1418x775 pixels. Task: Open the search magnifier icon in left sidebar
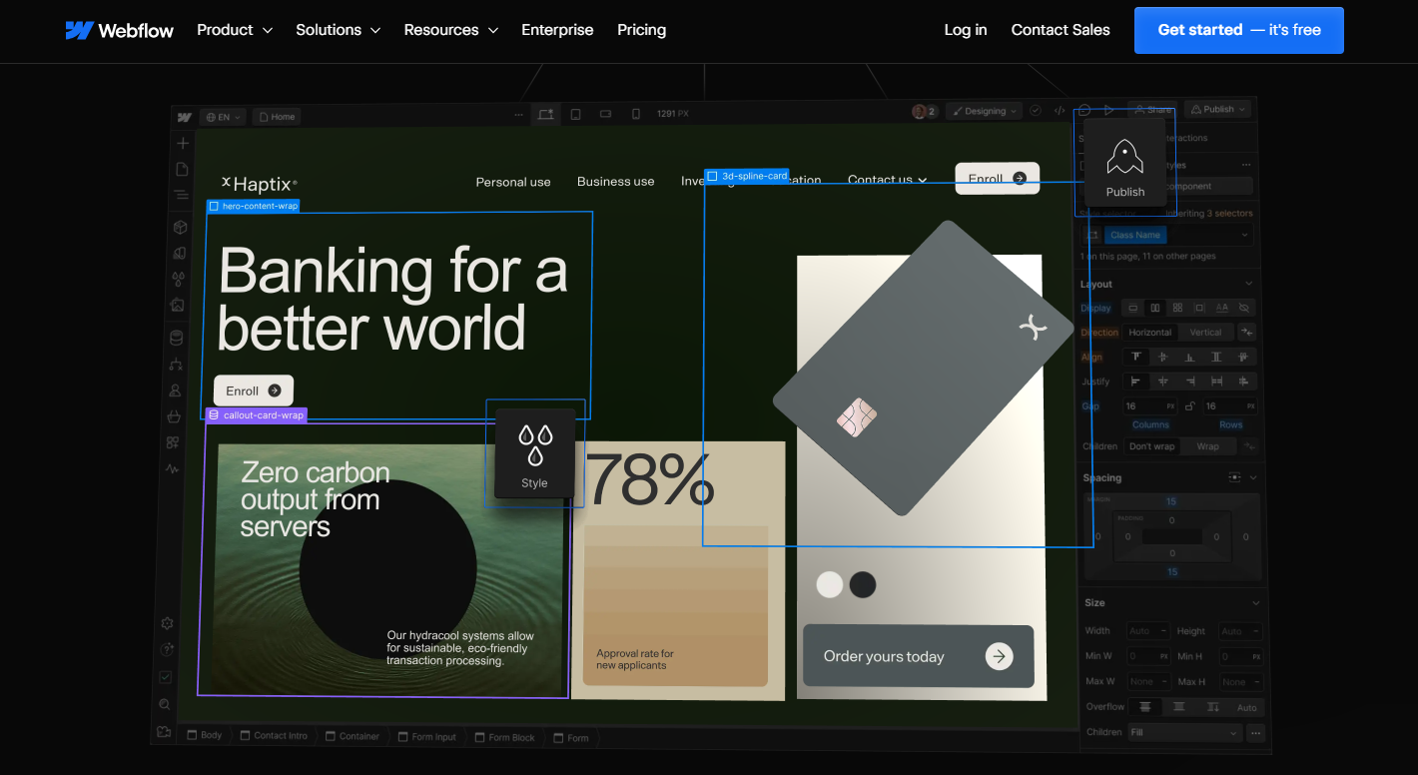[x=165, y=704]
